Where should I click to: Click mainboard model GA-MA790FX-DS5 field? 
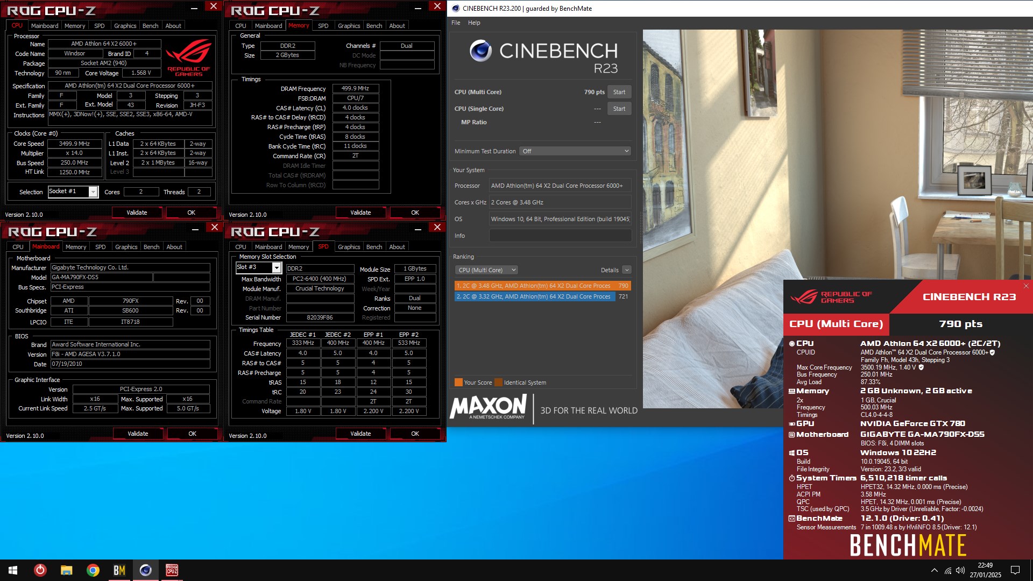(101, 278)
